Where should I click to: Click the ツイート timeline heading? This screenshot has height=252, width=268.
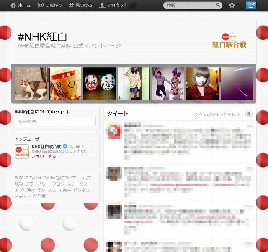click(x=117, y=113)
